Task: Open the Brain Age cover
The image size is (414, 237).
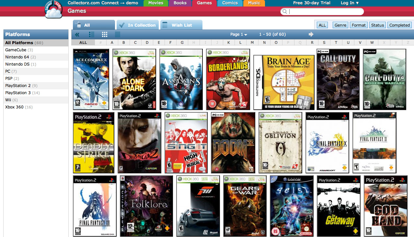Action: [284, 82]
